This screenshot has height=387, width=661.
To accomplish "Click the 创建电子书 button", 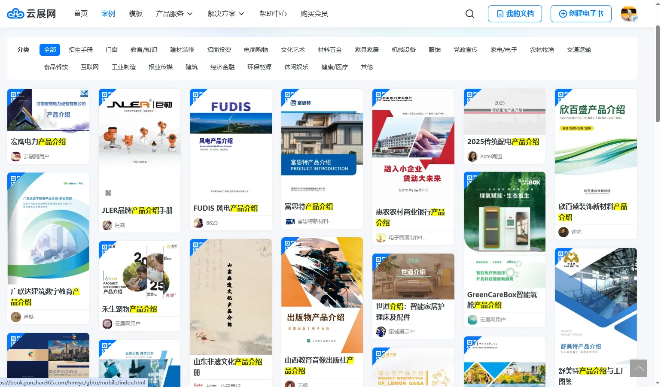I will click(x=581, y=14).
